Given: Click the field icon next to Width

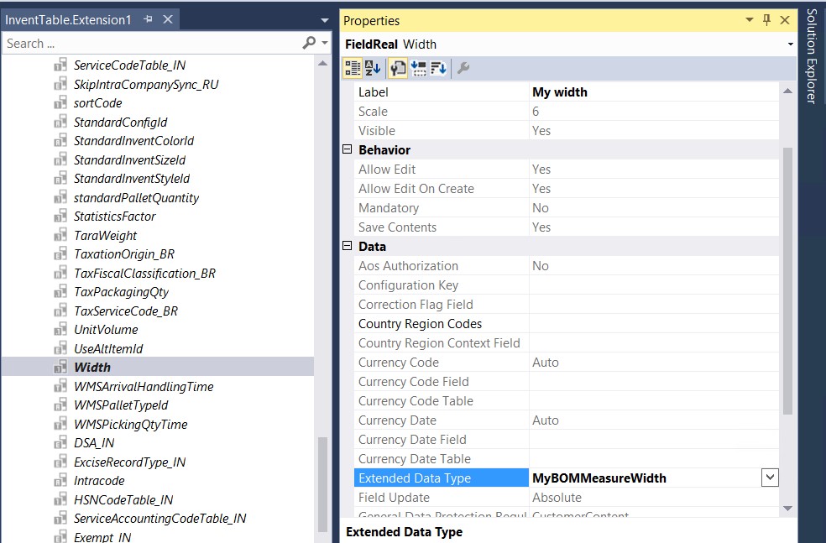Looking at the screenshot, I should click(x=60, y=367).
